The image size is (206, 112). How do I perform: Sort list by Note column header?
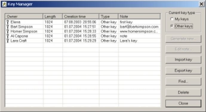pos(139,16)
